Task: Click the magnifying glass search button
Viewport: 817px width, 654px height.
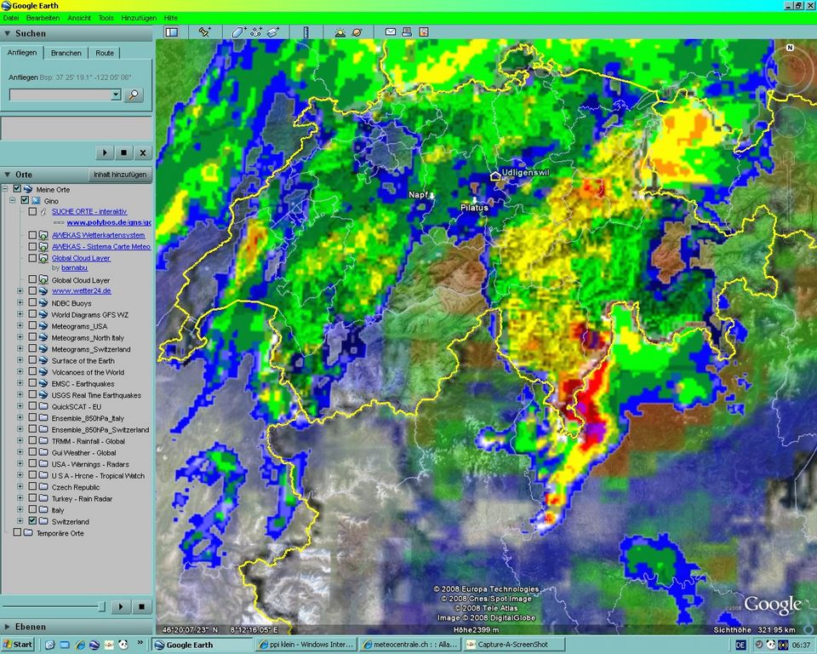Action: (134, 95)
